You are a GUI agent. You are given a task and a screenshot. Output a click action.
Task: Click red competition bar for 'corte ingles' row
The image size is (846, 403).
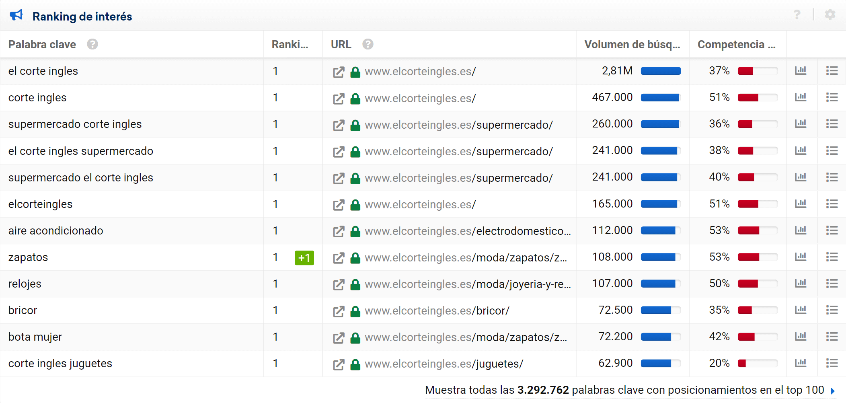pos(748,97)
